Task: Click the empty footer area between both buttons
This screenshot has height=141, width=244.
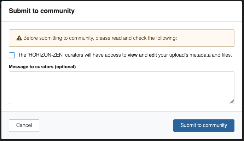Action: point(106,125)
